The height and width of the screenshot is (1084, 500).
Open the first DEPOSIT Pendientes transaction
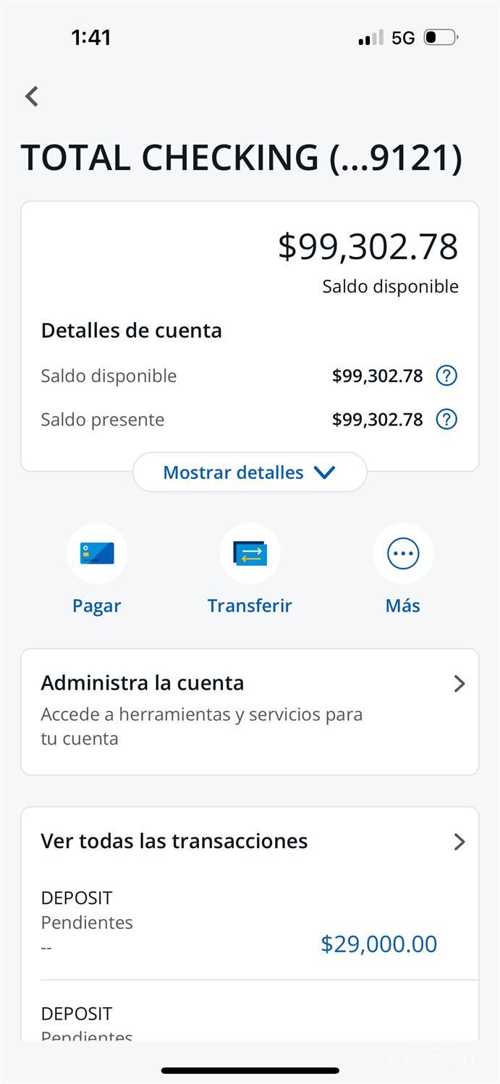click(250, 923)
